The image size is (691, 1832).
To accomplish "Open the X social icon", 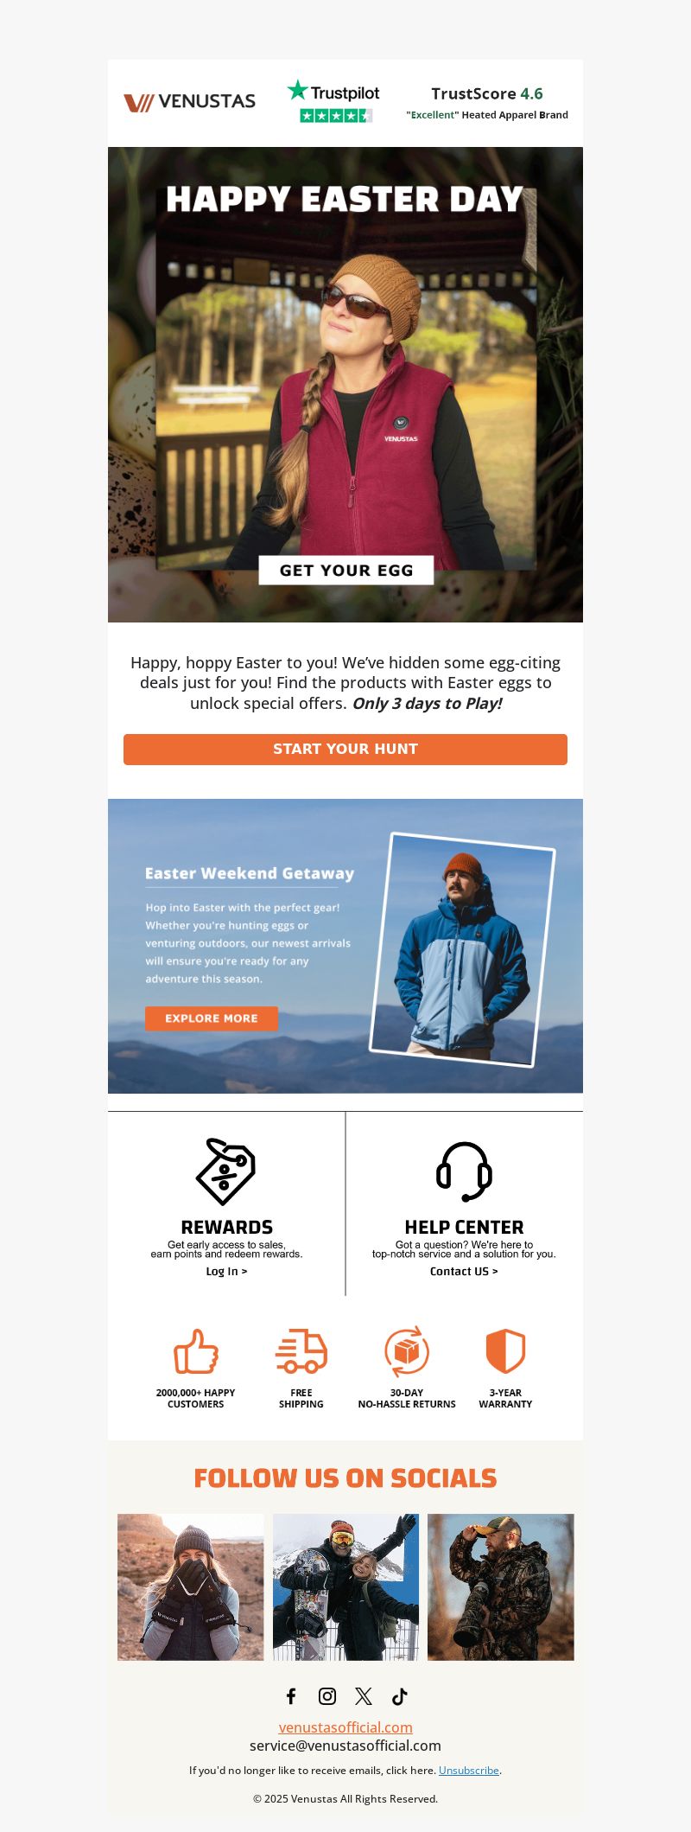I will pyautogui.click(x=364, y=1696).
